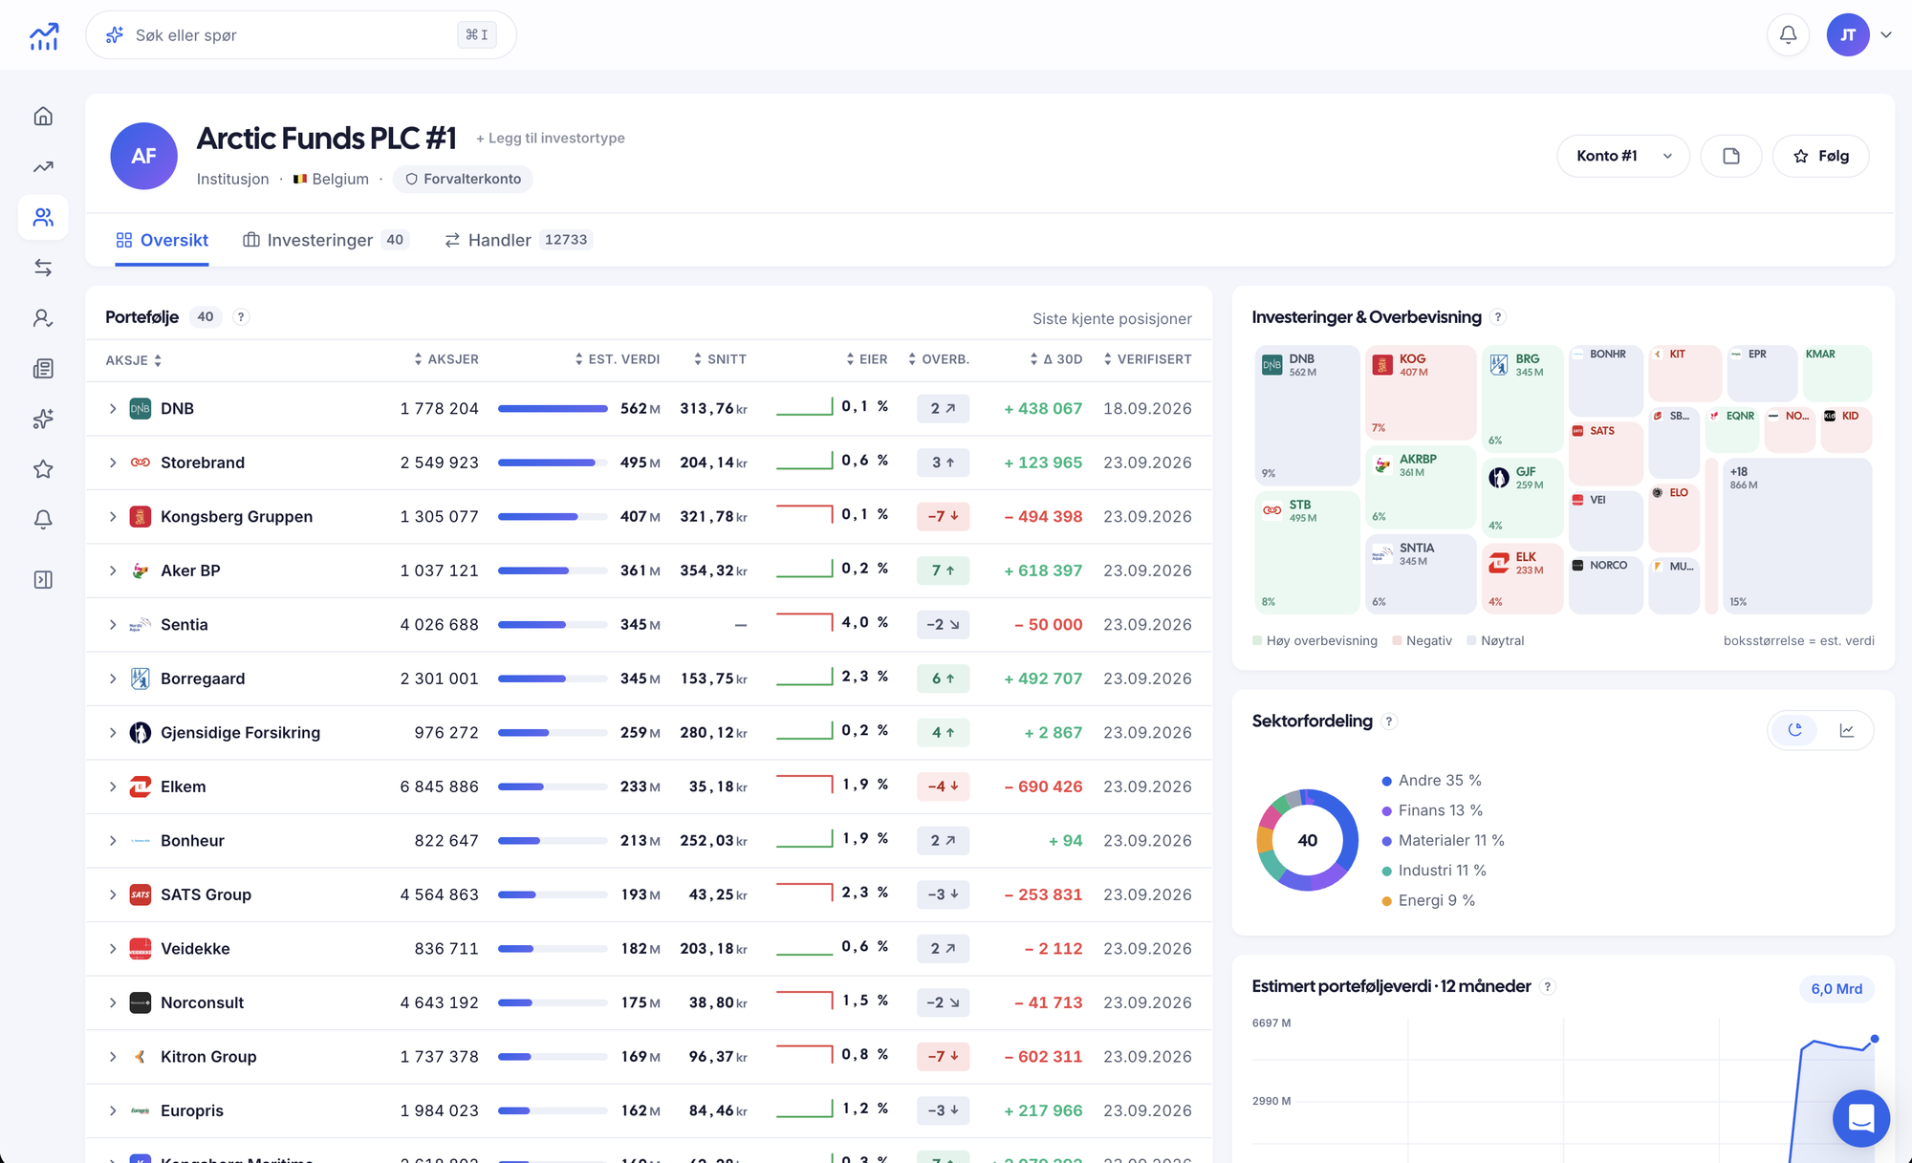Click the 6,0 Mrd value badge
The image size is (1912, 1163).
click(x=1836, y=988)
